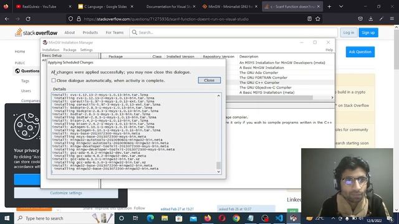Open a new Firefox tab with the plus icon
Viewport: 399px width, 224px height.
coord(329,7)
